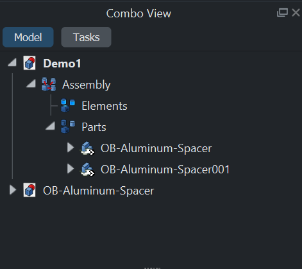Close the Combo View panel

296,13
